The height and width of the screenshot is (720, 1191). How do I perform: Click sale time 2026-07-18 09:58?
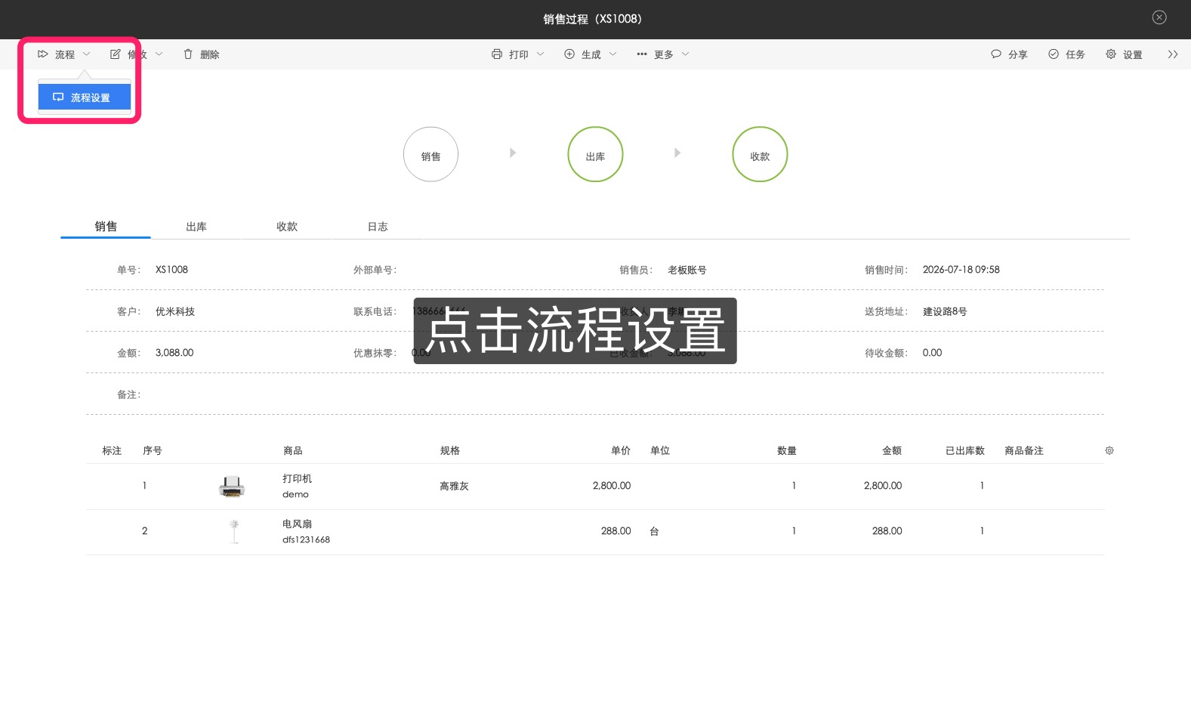click(961, 270)
